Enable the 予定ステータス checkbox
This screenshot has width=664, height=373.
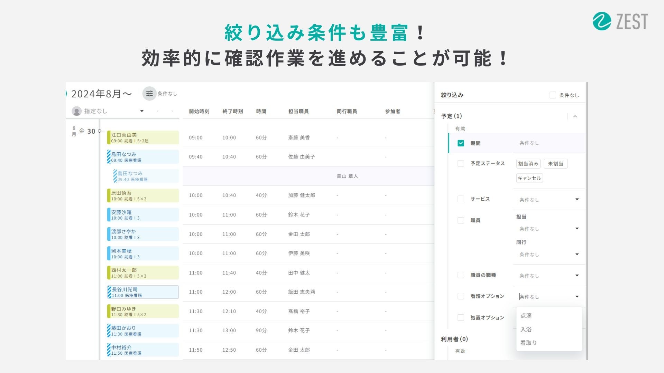(x=461, y=163)
